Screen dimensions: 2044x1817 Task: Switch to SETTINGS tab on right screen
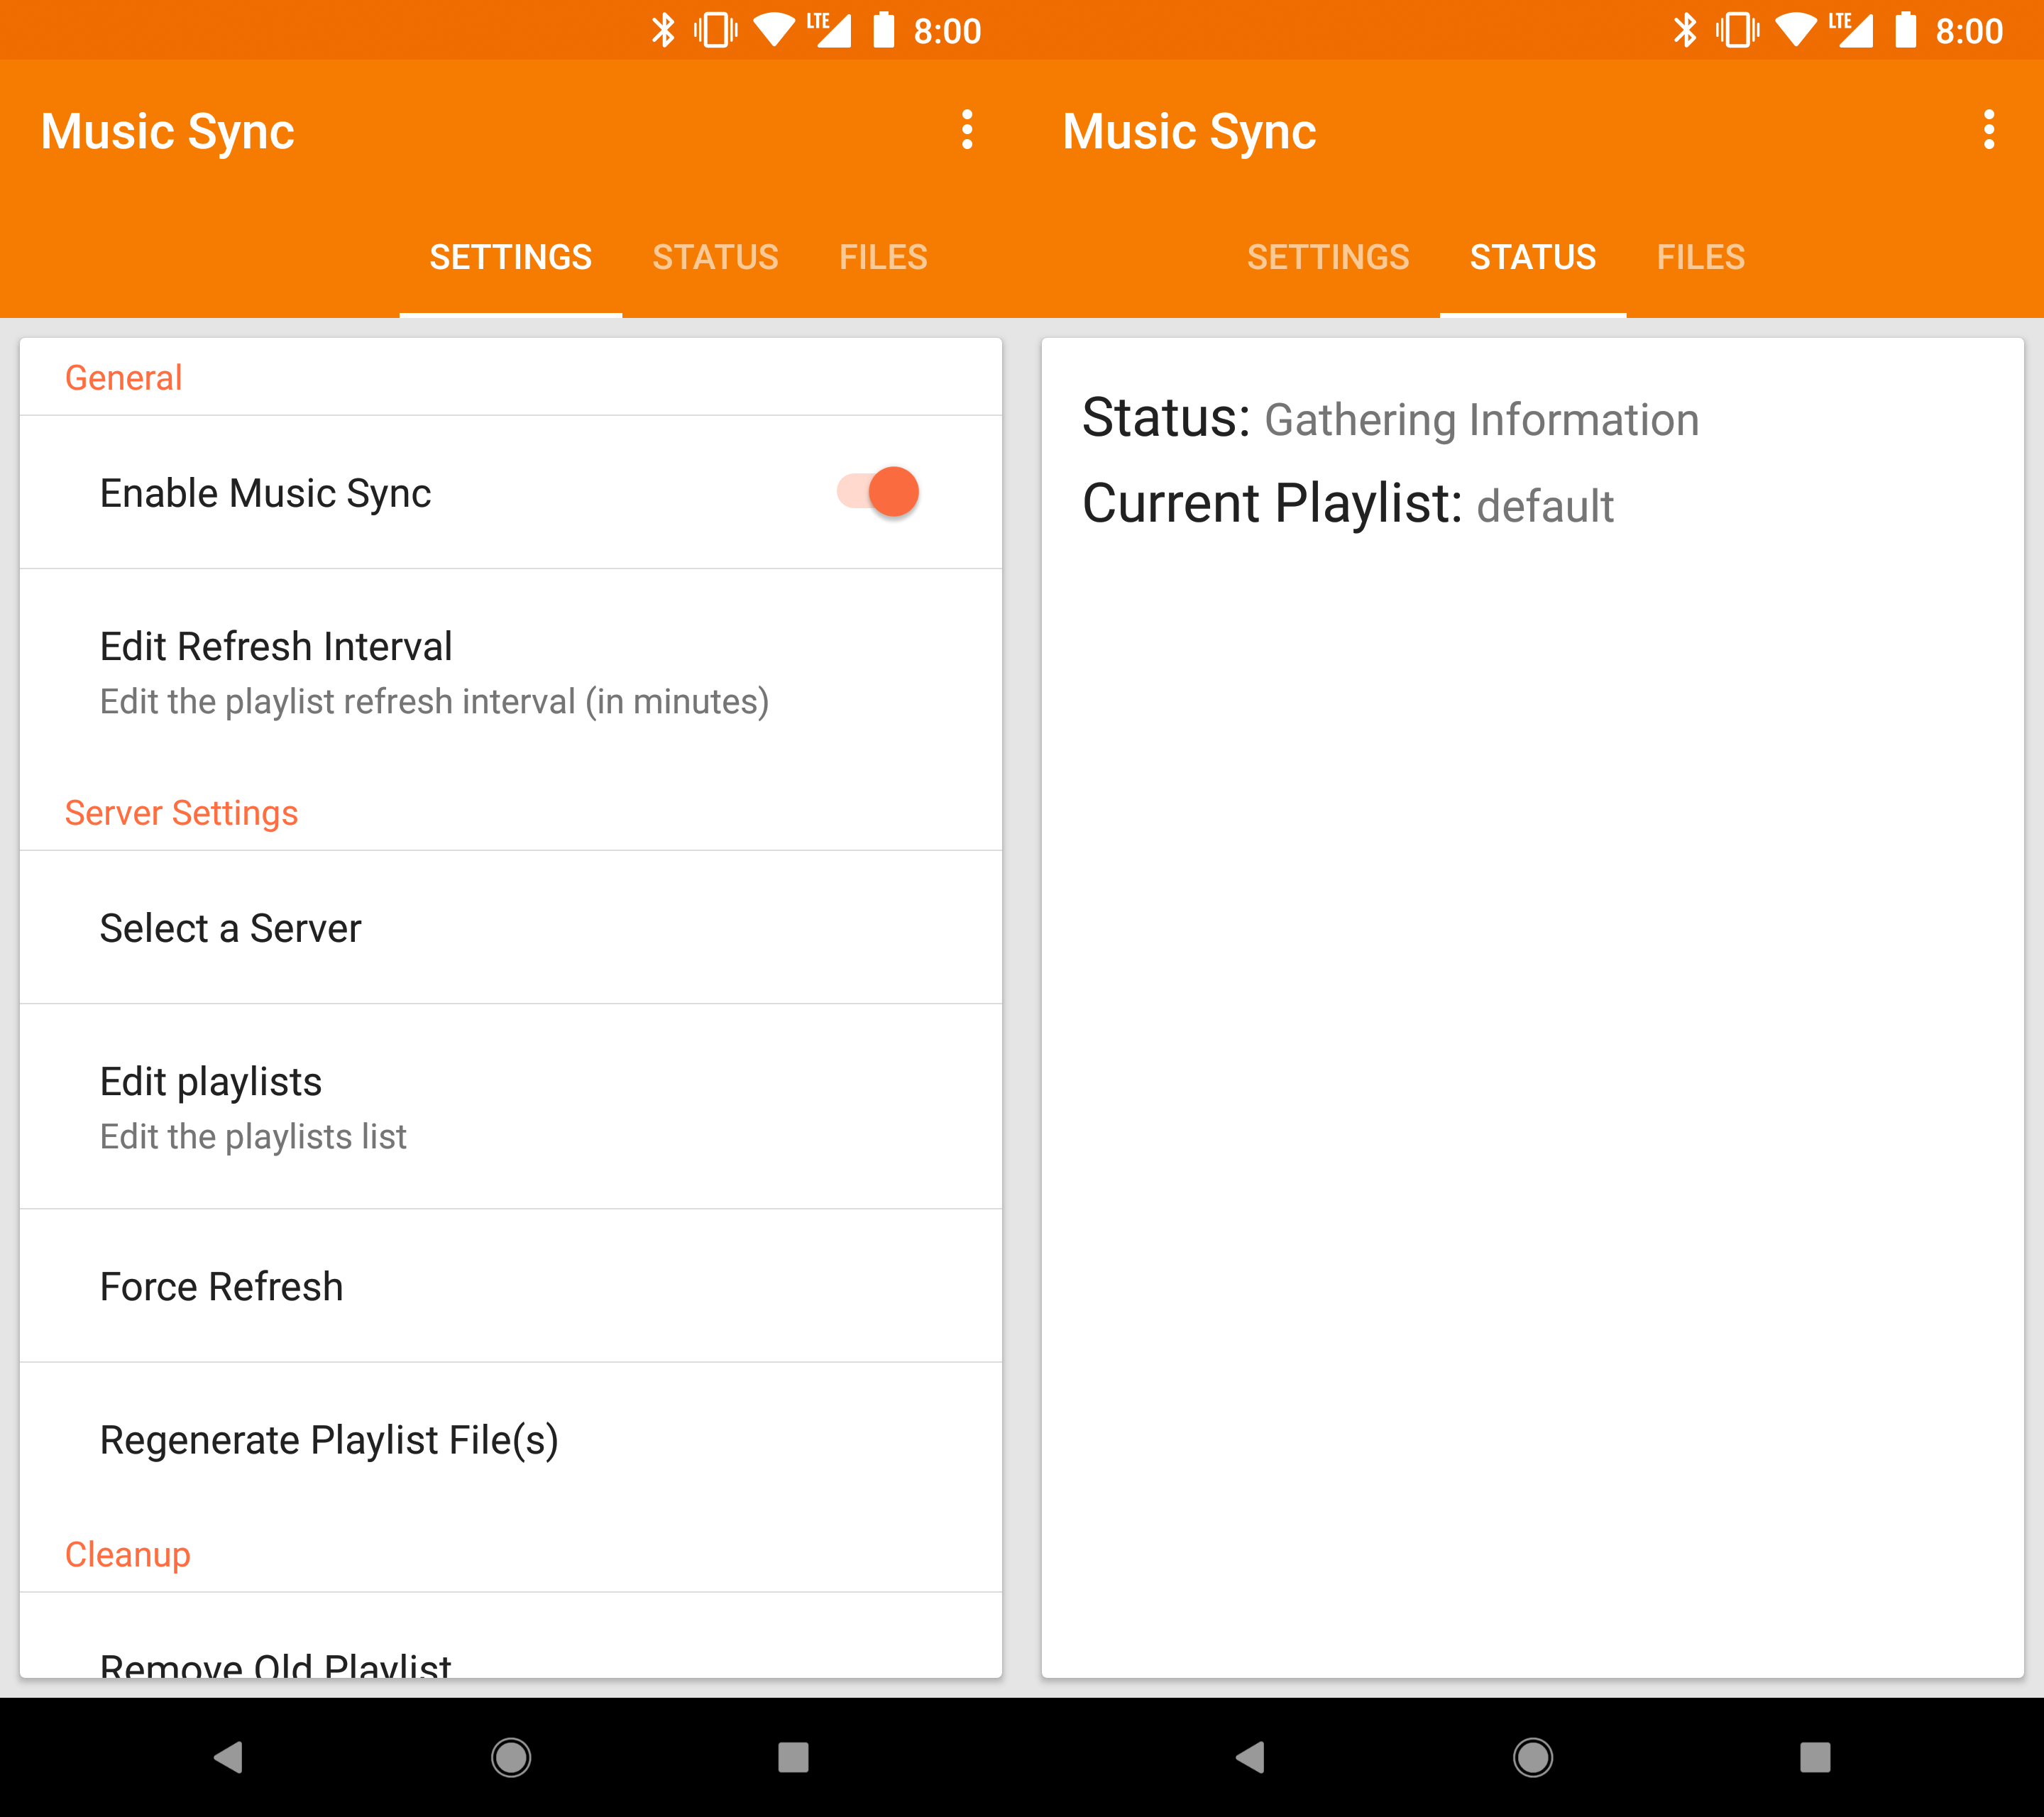(x=1328, y=257)
